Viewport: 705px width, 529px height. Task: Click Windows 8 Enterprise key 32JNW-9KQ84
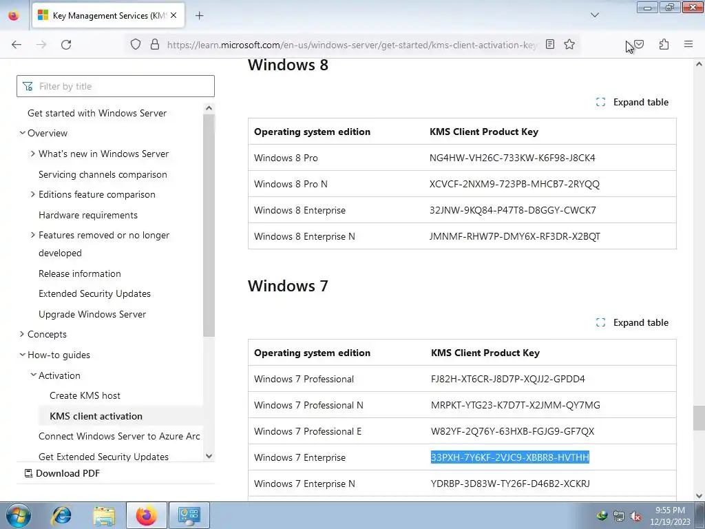[512, 210]
